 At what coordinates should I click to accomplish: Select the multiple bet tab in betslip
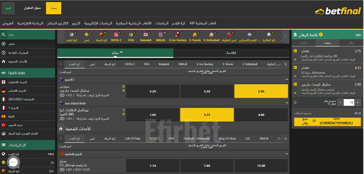pos(327,43)
